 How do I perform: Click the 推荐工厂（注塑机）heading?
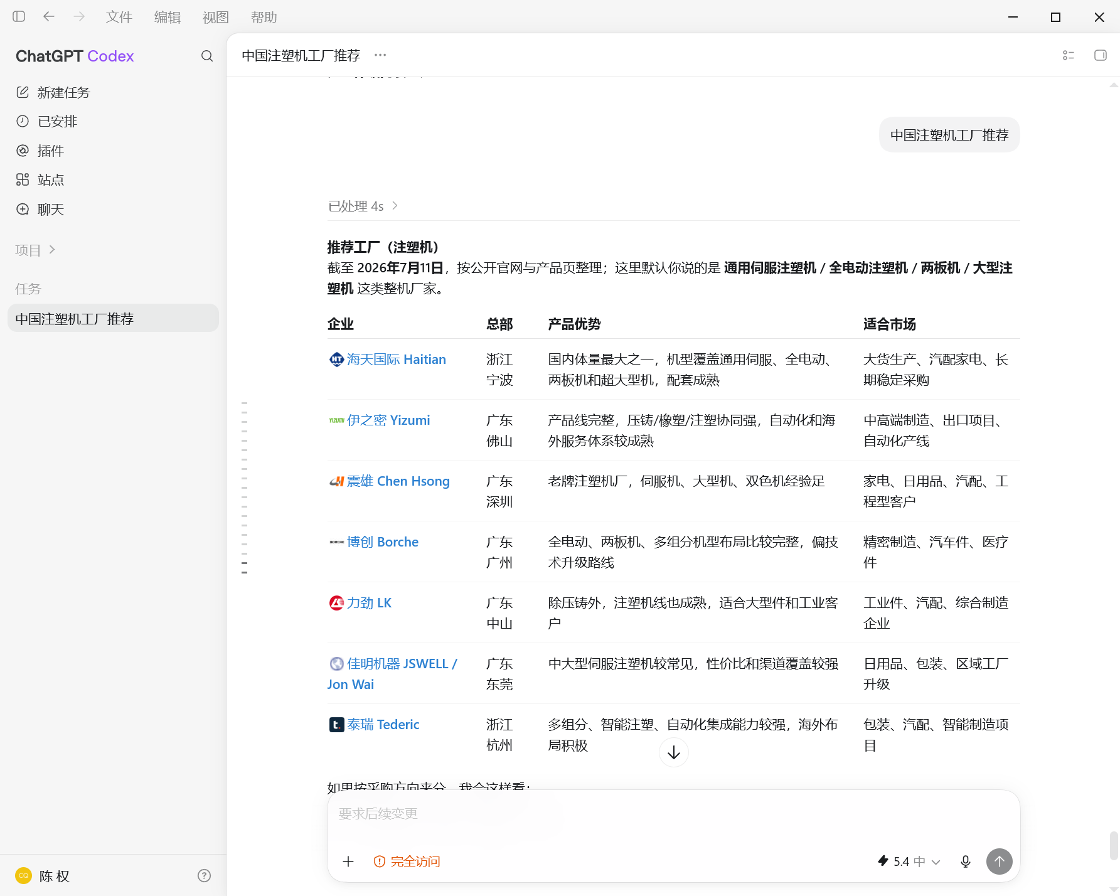point(383,247)
